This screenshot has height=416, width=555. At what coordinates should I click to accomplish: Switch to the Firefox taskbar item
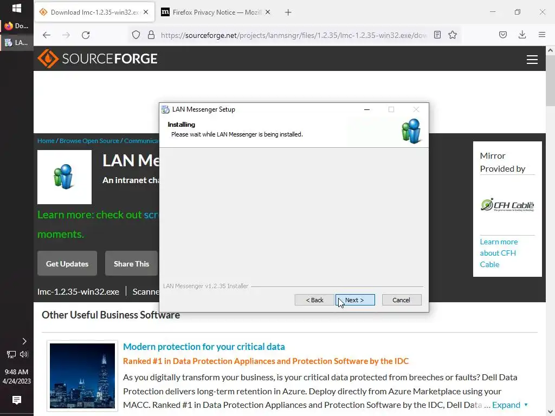click(x=17, y=25)
